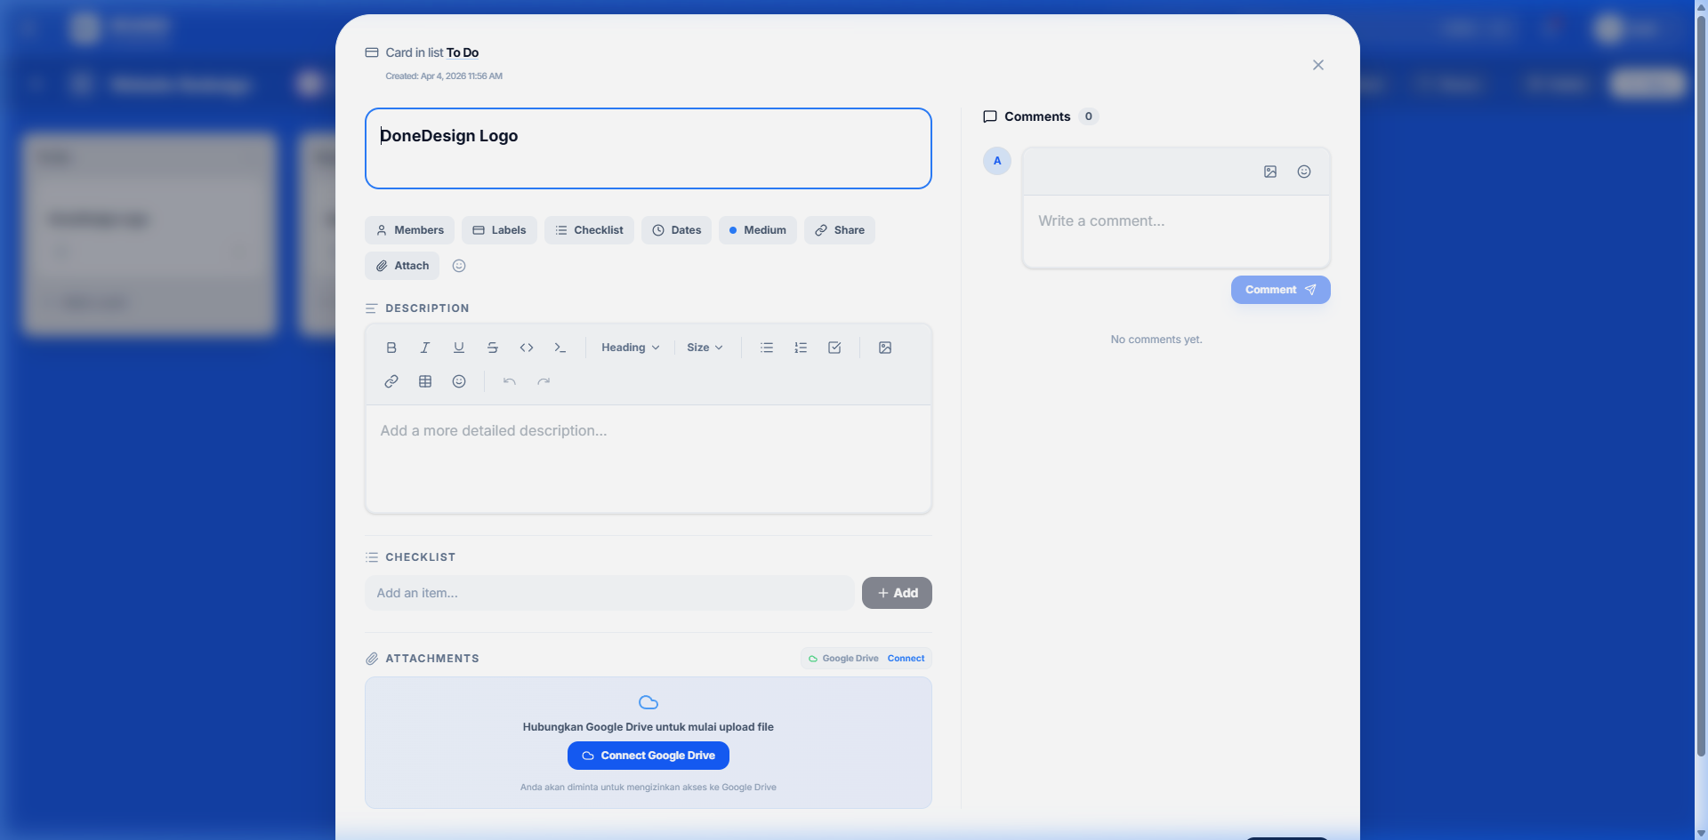Expand the Size dropdown
Image resolution: width=1708 pixels, height=840 pixels.
click(x=705, y=348)
